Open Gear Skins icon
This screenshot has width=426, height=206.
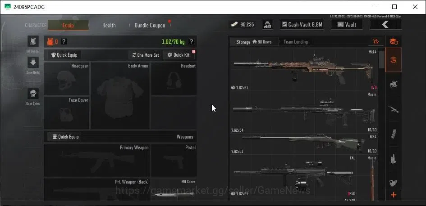coord(33,94)
